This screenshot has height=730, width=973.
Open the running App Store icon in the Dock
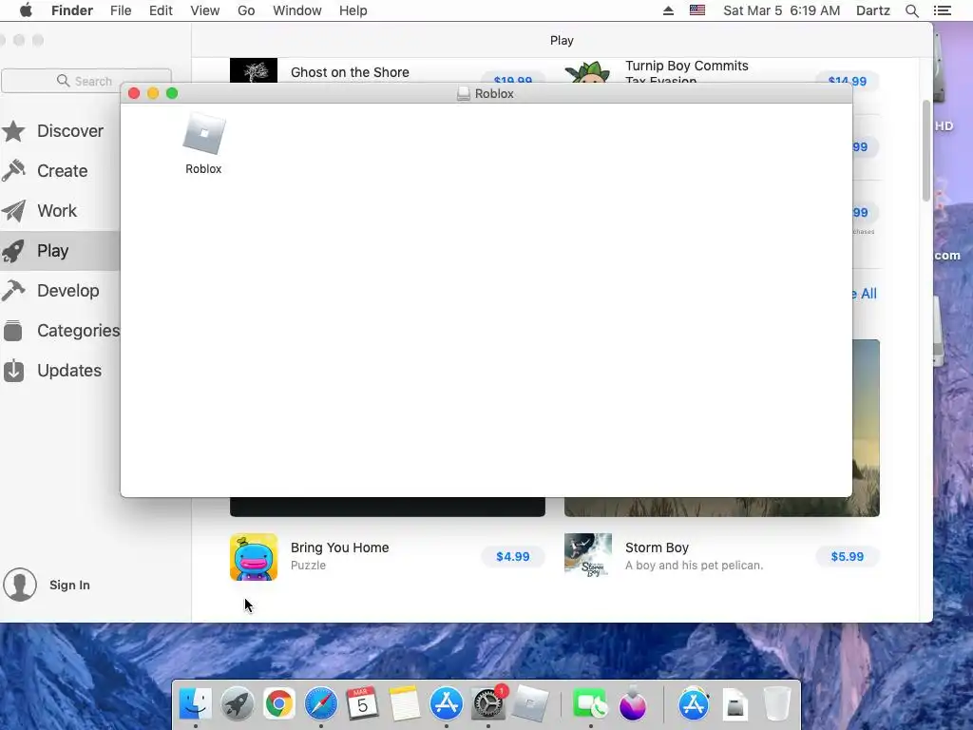click(447, 704)
